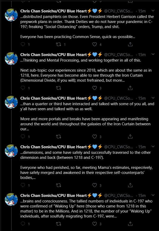Like the 'dimensions, and some have safely' tweet
The width and height of the screenshot is (159, 231).
tap(94, 185)
